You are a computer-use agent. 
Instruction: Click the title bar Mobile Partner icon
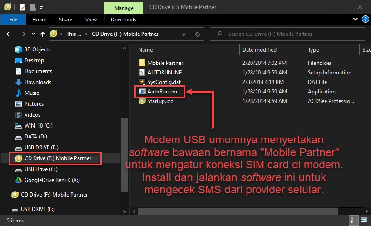(x=8, y=7)
